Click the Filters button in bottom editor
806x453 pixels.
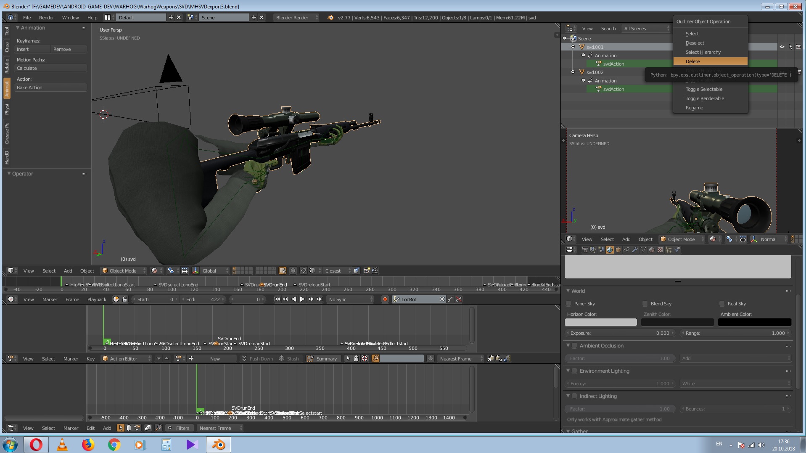(x=179, y=428)
